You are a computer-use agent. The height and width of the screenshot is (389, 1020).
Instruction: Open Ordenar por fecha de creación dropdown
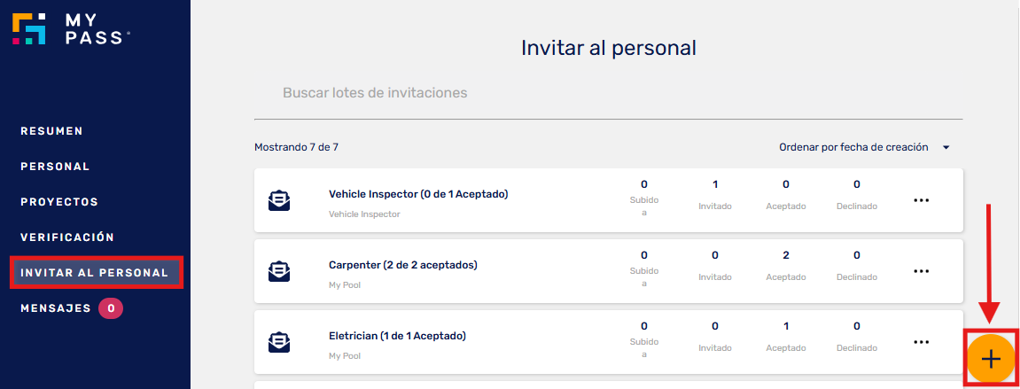point(865,148)
